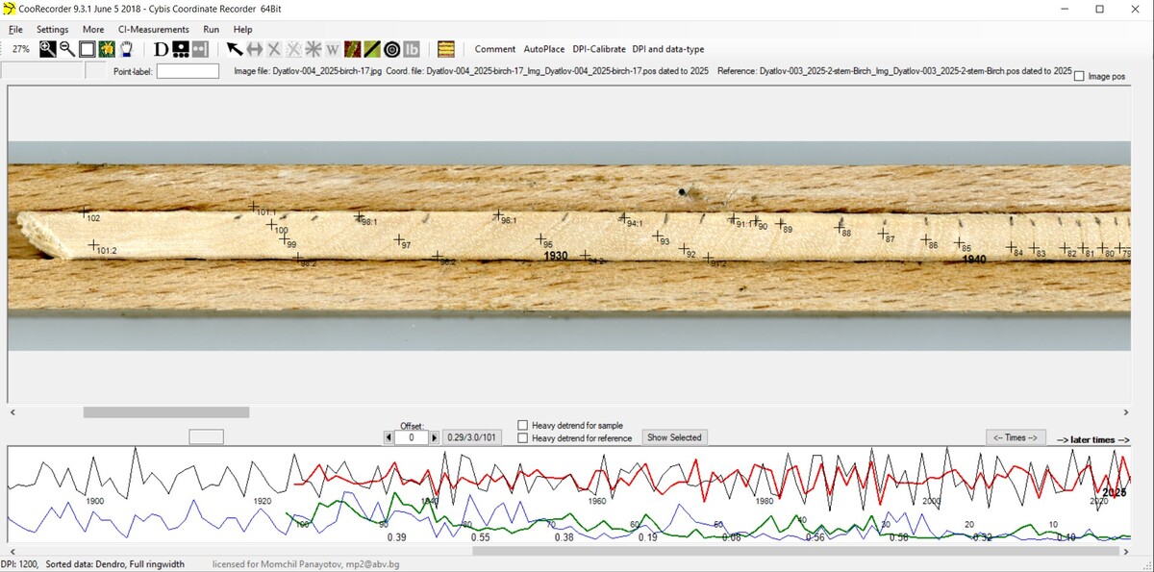Toggle the Image pos checkbox
This screenshot has width=1154, height=572.
point(1078,76)
